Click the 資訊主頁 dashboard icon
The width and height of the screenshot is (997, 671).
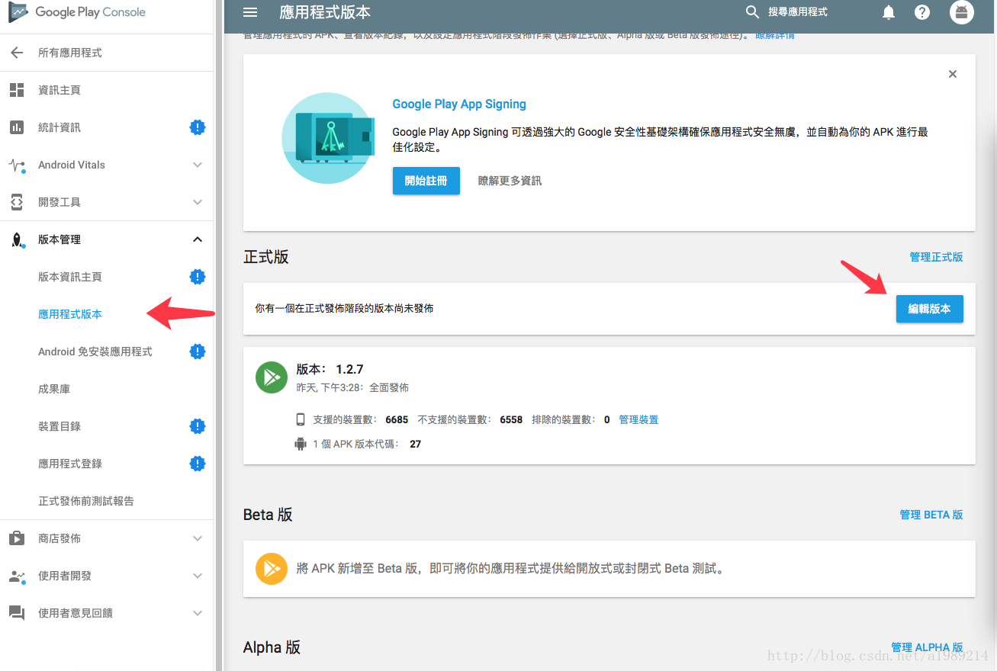(16, 89)
